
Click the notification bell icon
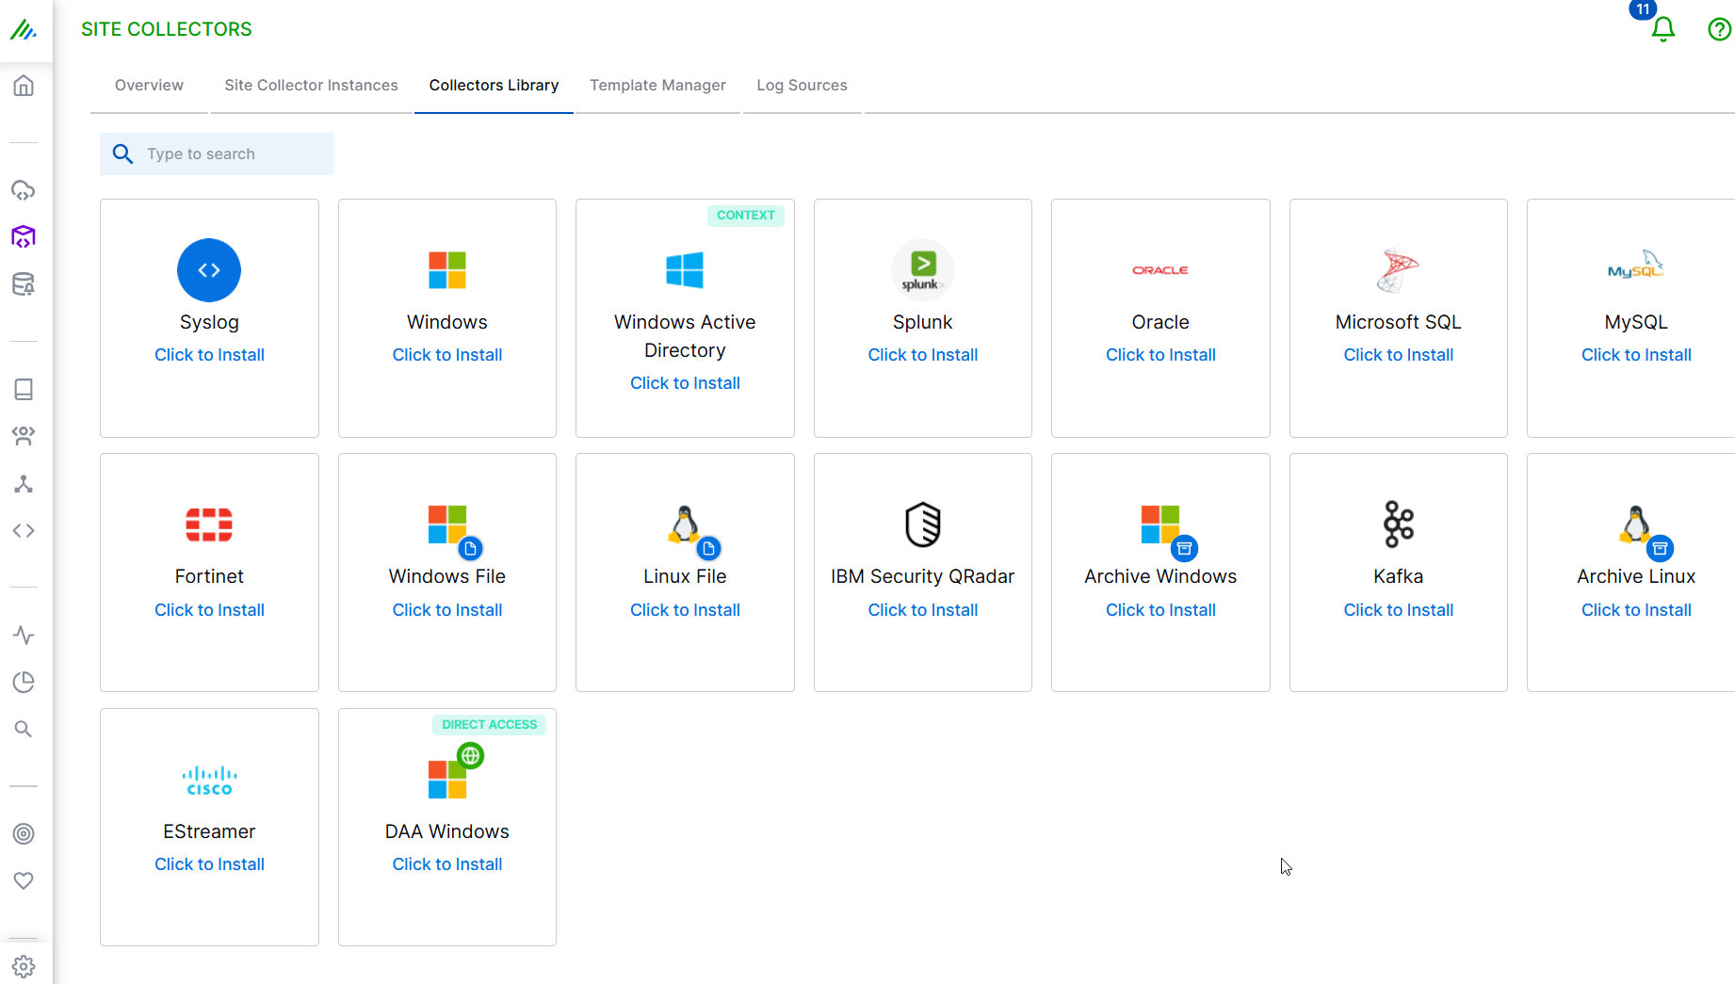click(x=1662, y=29)
